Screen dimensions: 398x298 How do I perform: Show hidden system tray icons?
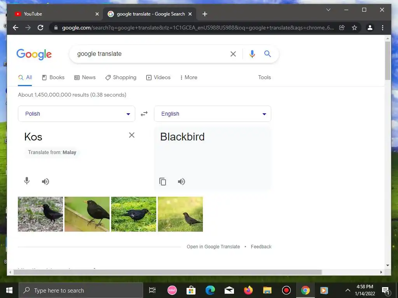[x=348, y=290]
